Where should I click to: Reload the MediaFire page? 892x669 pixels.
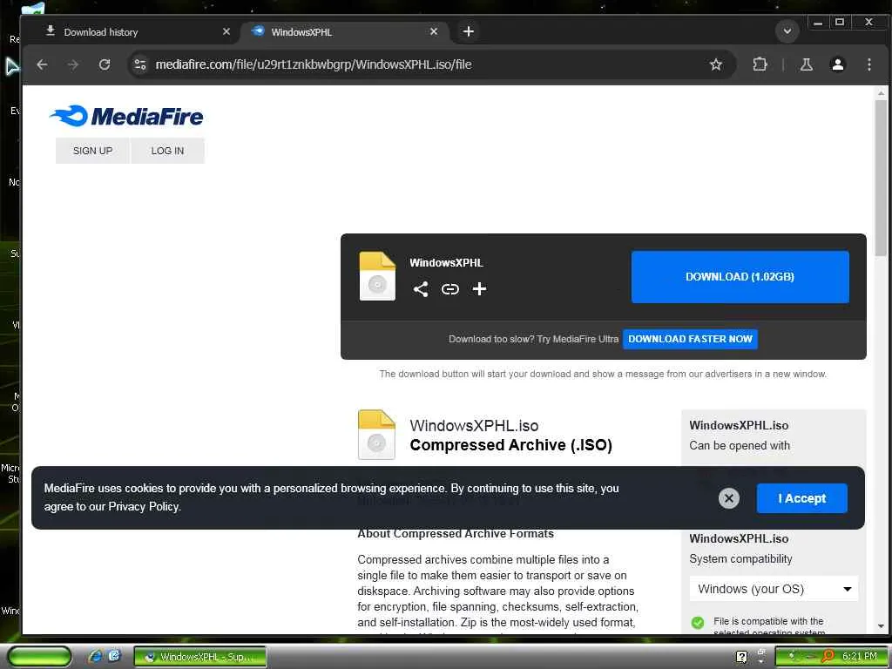105,64
